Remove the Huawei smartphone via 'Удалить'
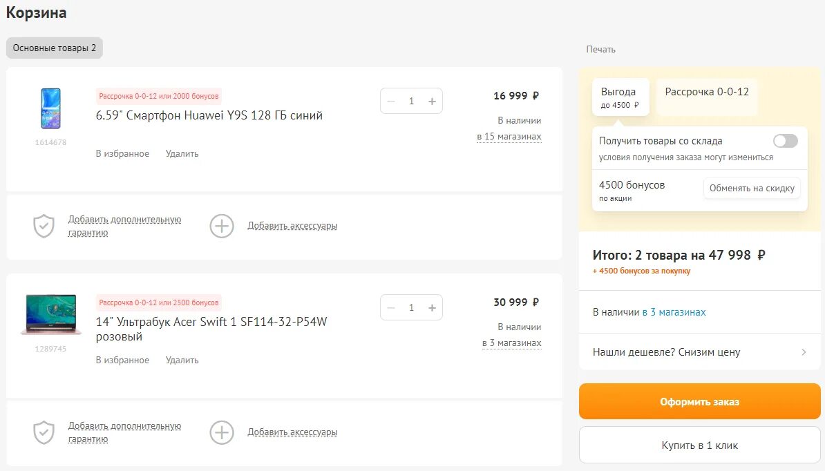825x471 pixels. coord(182,154)
